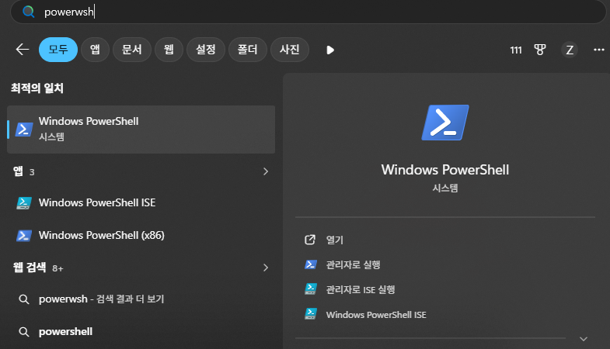610x349 pixels.
Task: Open the powershell web search suggestion
Action: pyautogui.click(x=65, y=332)
